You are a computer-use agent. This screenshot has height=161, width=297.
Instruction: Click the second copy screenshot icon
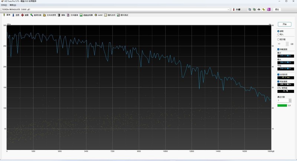pyautogui.click(x=254, y=9)
